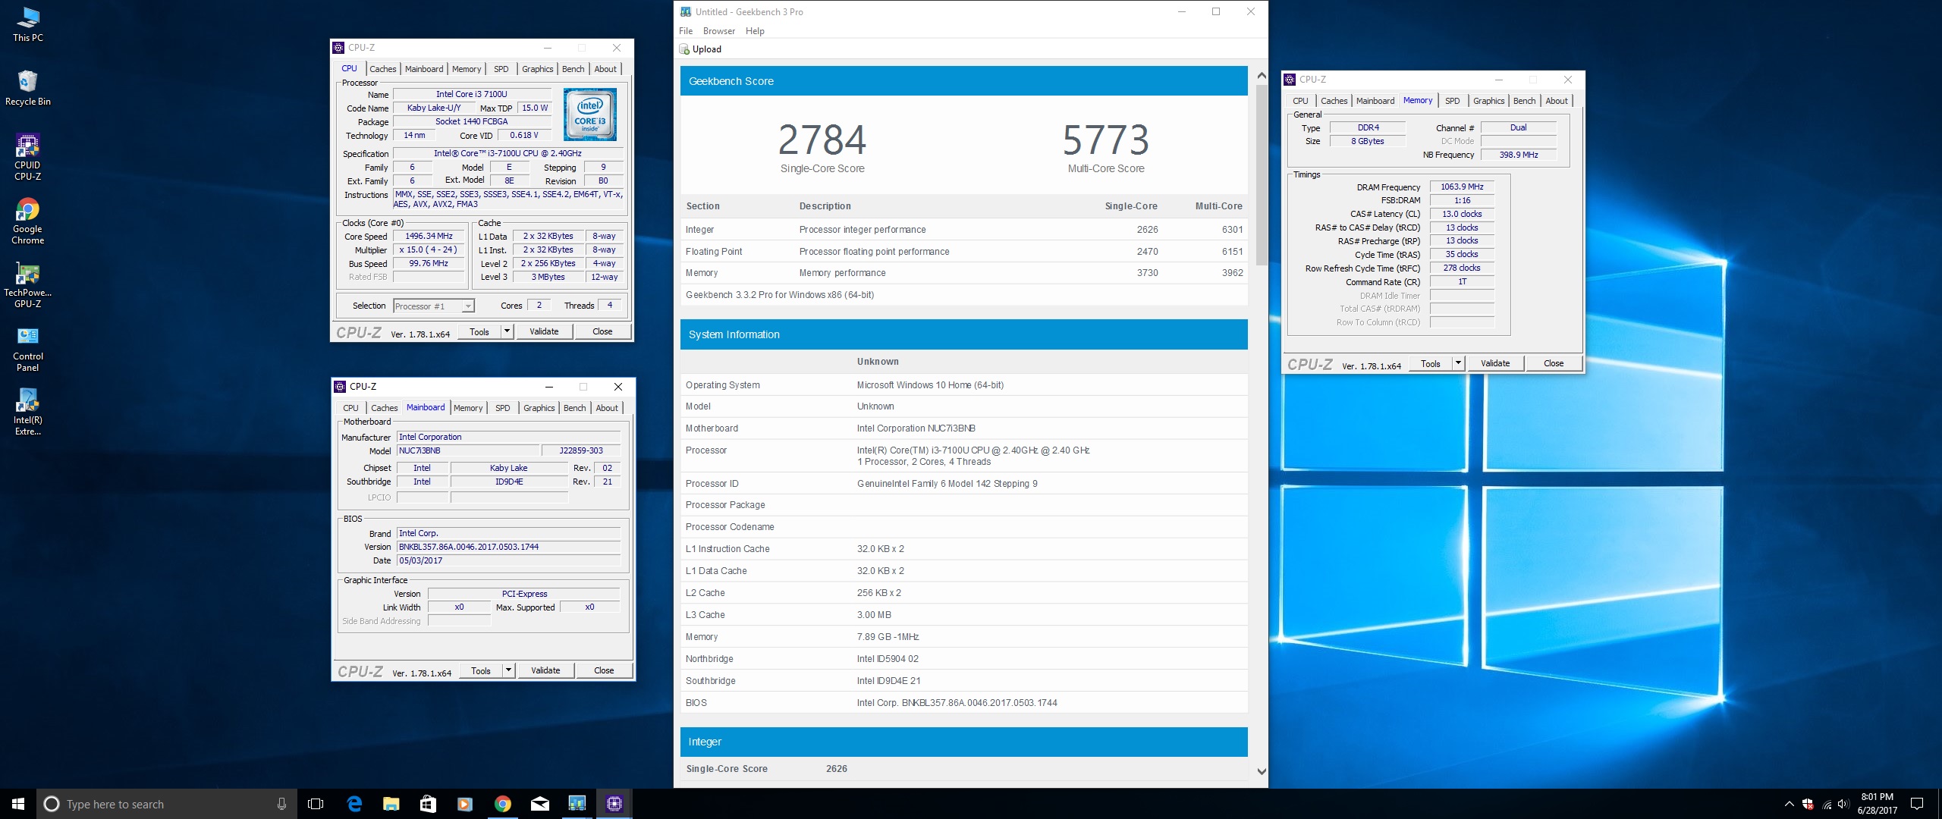Expand Tools dropdown arrow in Mainboard CPU-Z
The width and height of the screenshot is (1942, 819).
coord(509,670)
